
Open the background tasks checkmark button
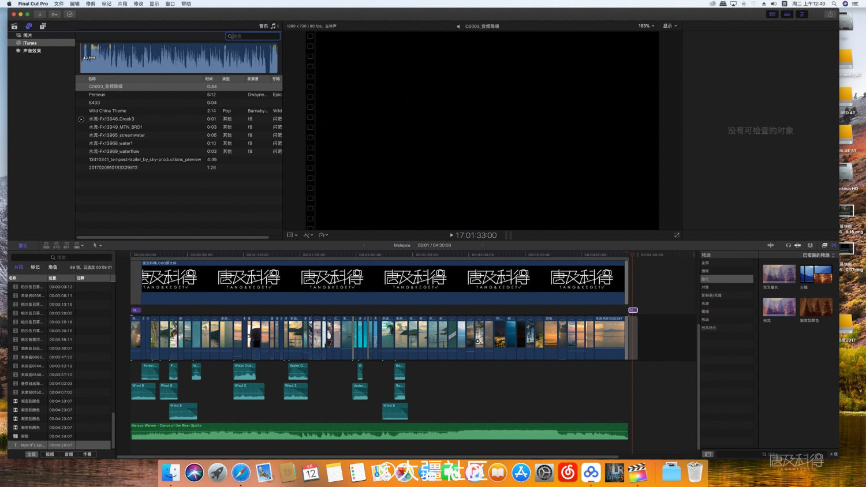(x=70, y=14)
